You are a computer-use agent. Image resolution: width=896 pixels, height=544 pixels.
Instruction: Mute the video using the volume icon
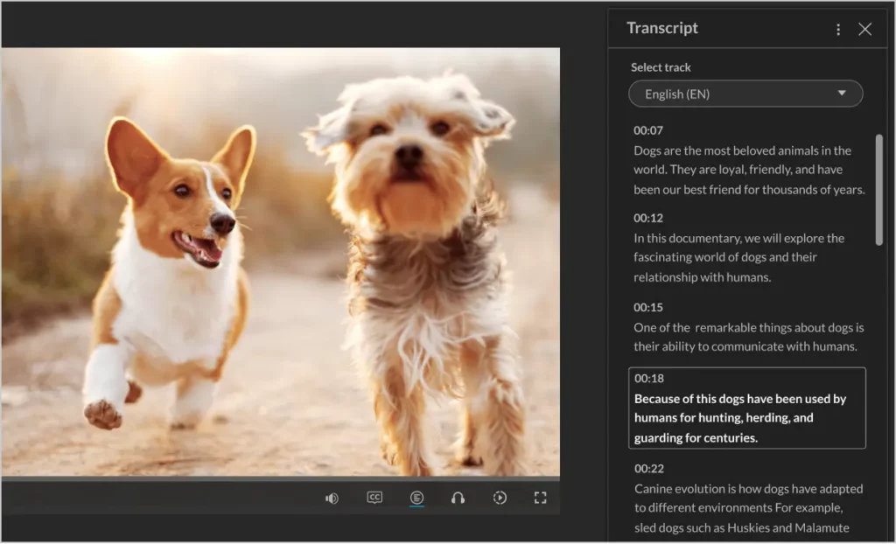click(332, 499)
